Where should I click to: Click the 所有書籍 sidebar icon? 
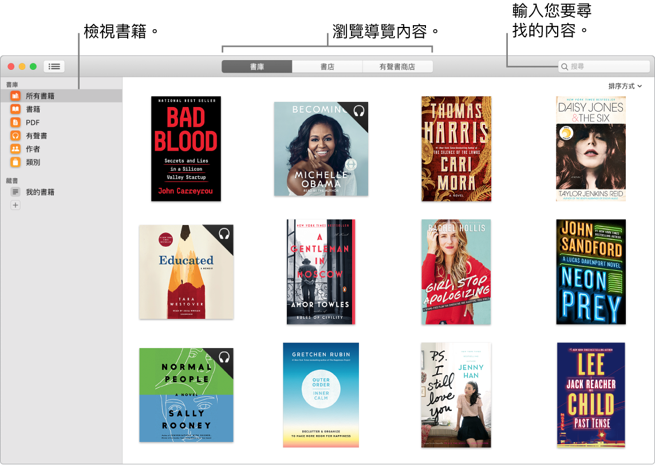click(15, 96)
